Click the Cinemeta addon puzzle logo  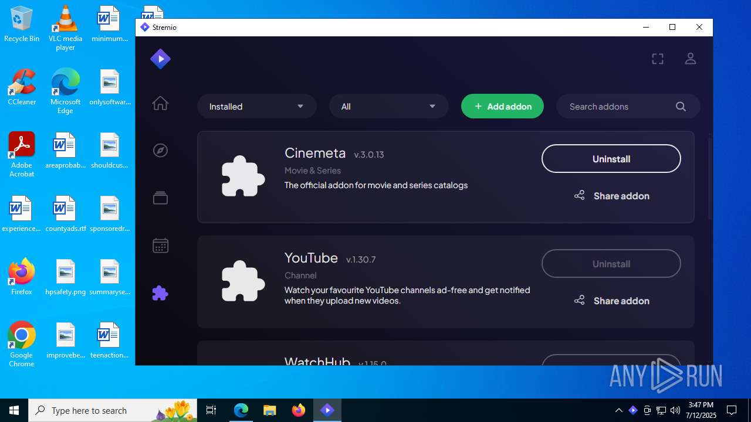(243, 176)
